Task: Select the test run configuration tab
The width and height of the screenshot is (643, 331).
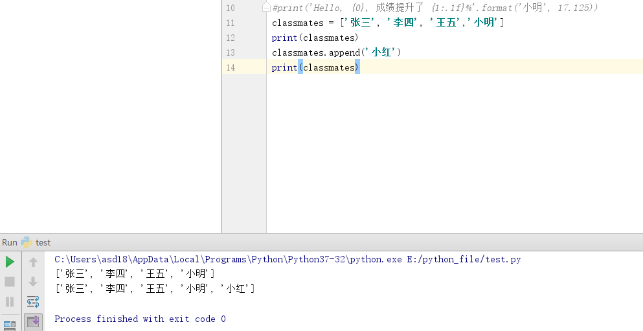Action: point(36,242)
